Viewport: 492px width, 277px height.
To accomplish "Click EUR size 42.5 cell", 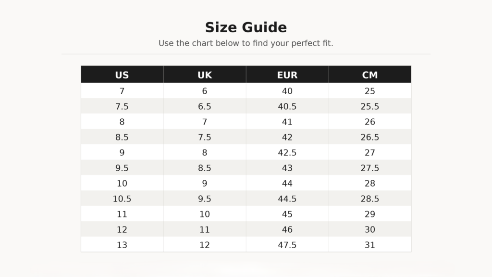I will tap(287, 152).
